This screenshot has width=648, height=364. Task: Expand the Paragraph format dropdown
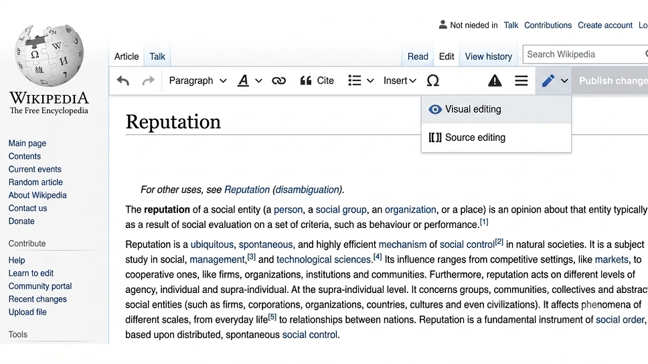(197, 80)
